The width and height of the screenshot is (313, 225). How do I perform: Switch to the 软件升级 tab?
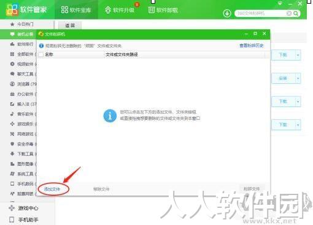120,10
